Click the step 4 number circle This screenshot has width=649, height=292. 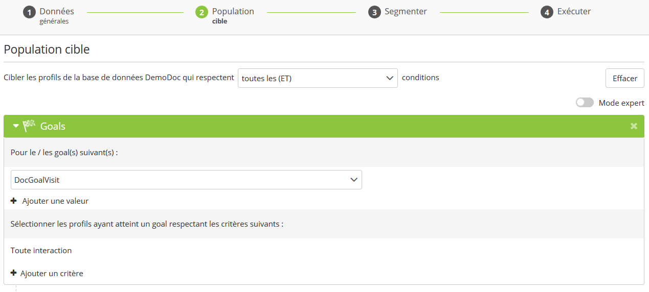547,12
